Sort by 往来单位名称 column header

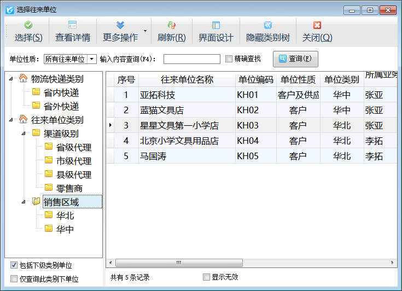click(187, 79)
